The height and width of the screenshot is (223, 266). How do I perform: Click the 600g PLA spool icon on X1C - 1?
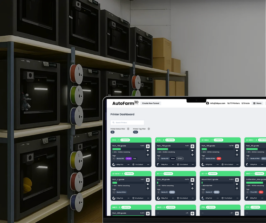coord(114,164)
